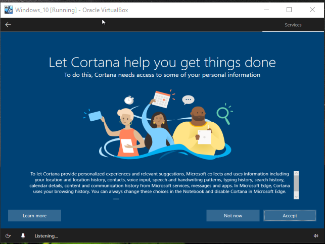Go back using the back arrow

8,25
